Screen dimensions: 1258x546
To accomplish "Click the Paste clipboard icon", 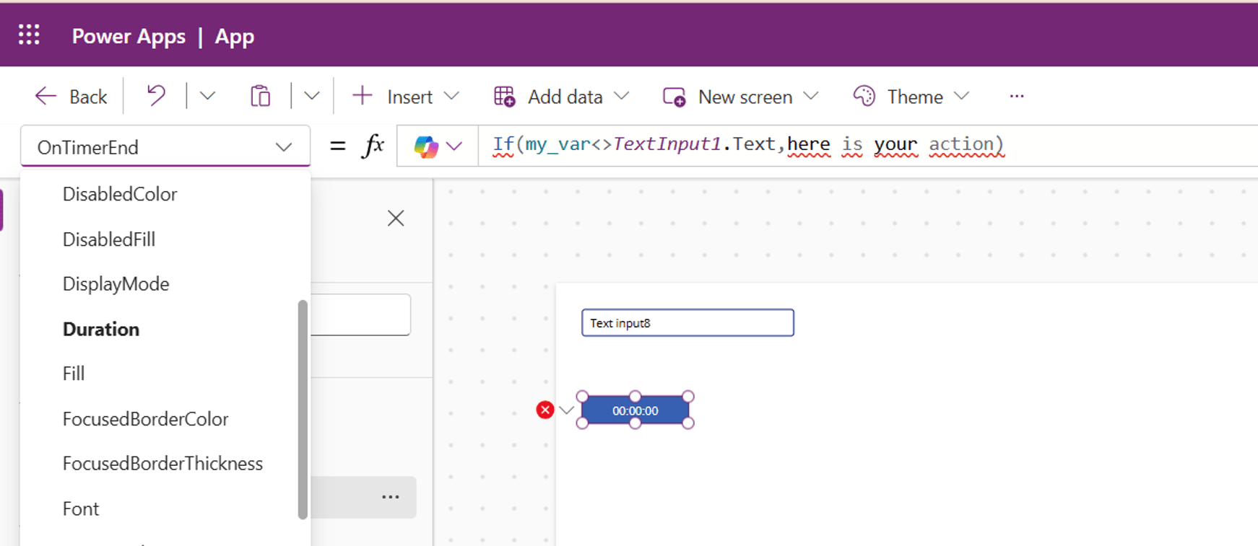I will 260,96.
